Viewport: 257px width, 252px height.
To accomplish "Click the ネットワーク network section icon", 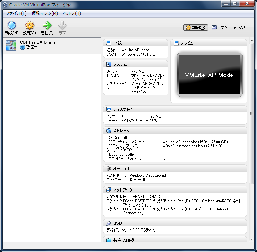I will 109,190.
